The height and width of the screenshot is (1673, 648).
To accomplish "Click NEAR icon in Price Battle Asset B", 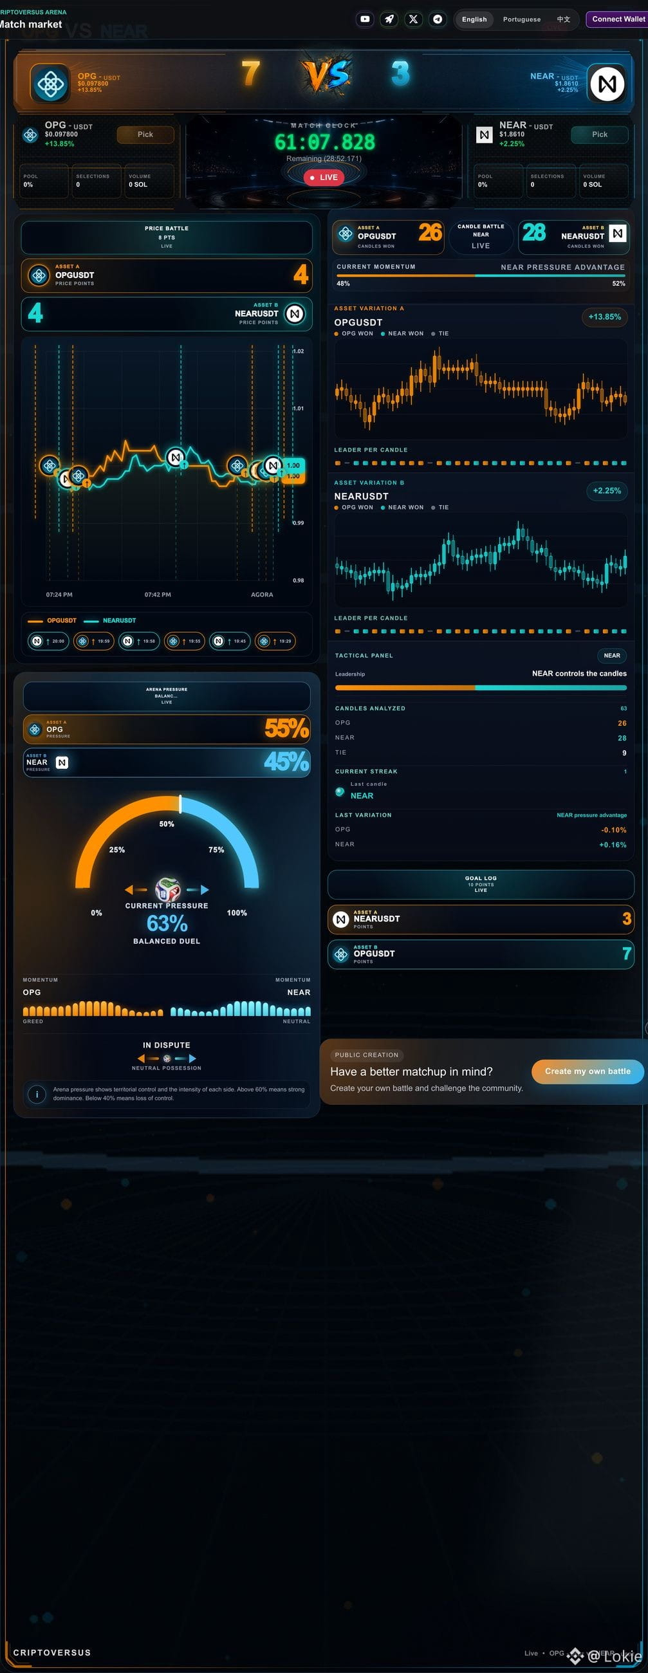I will point(295,314).
